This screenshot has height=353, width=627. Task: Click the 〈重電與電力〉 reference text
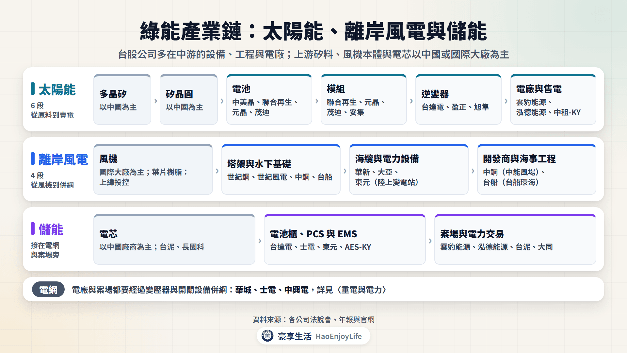(x=362, y=290)
